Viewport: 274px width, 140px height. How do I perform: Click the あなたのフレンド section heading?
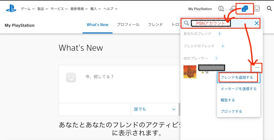(x=197, y=34)
